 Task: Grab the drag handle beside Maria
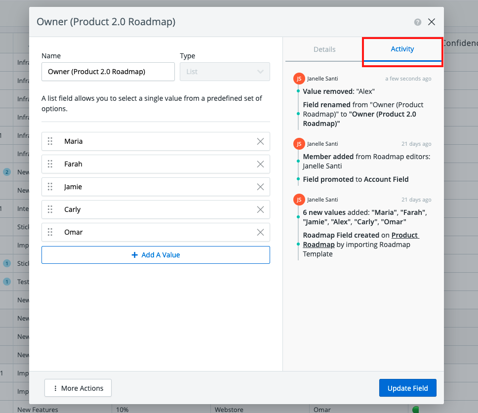(x=50, y=141)
